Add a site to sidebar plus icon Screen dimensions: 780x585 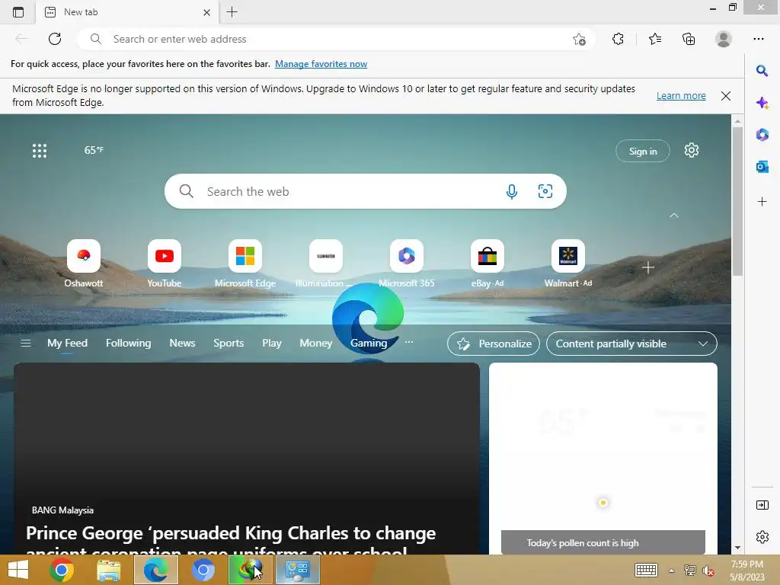click(762, 201)
